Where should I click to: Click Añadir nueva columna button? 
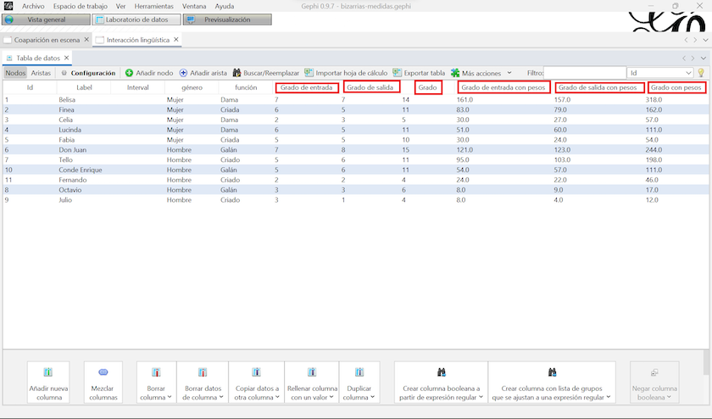click(48, 383)
